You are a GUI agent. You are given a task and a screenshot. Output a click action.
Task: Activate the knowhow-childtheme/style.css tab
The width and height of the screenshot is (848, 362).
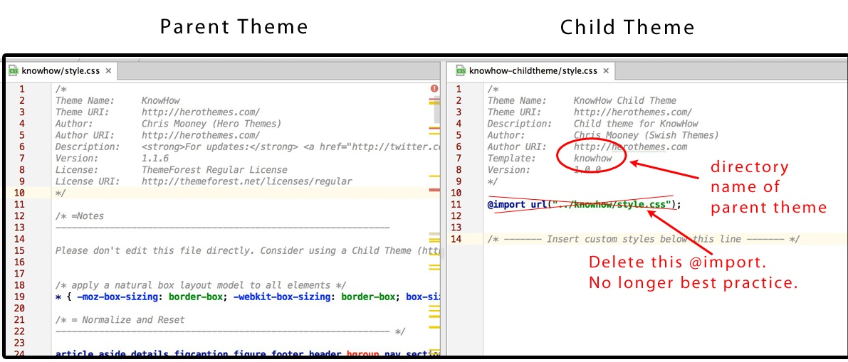[x=533, y=71]
